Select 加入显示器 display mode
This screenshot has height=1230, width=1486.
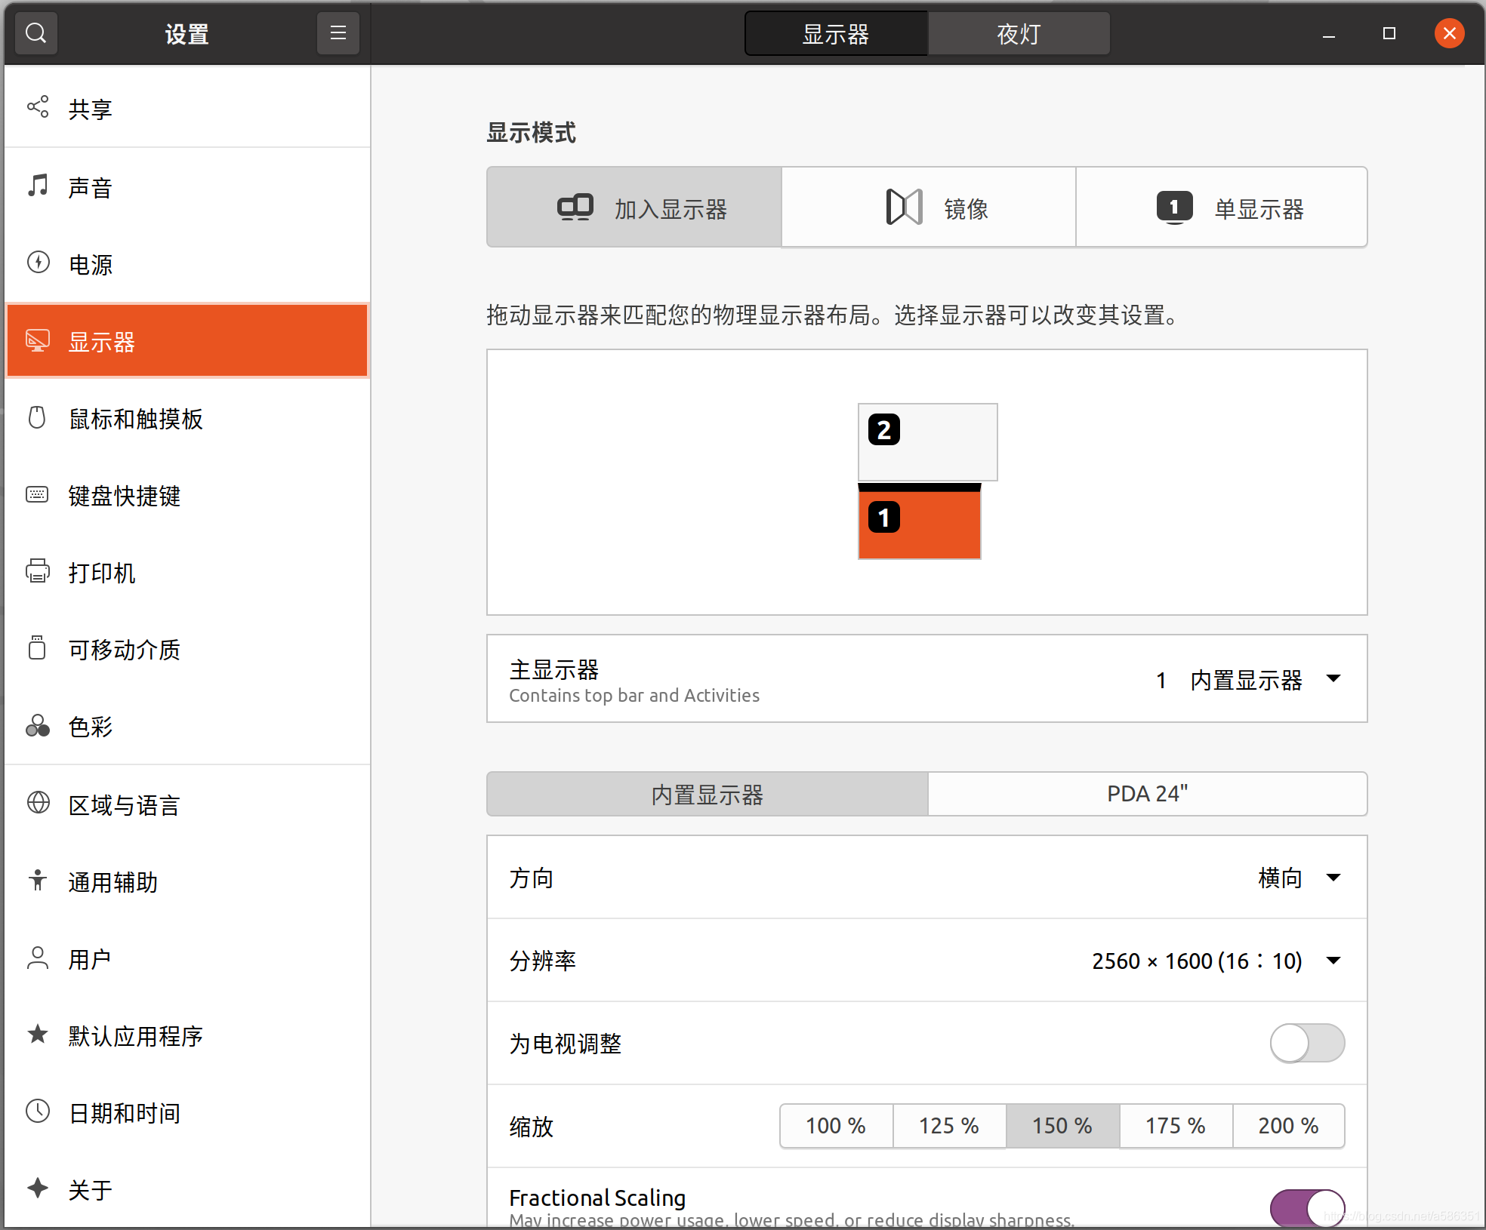point(634,208)
